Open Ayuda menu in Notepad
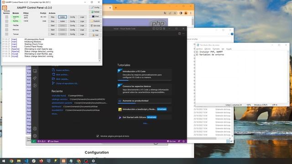The image size is (292, 164). click(x=229, y=49)
